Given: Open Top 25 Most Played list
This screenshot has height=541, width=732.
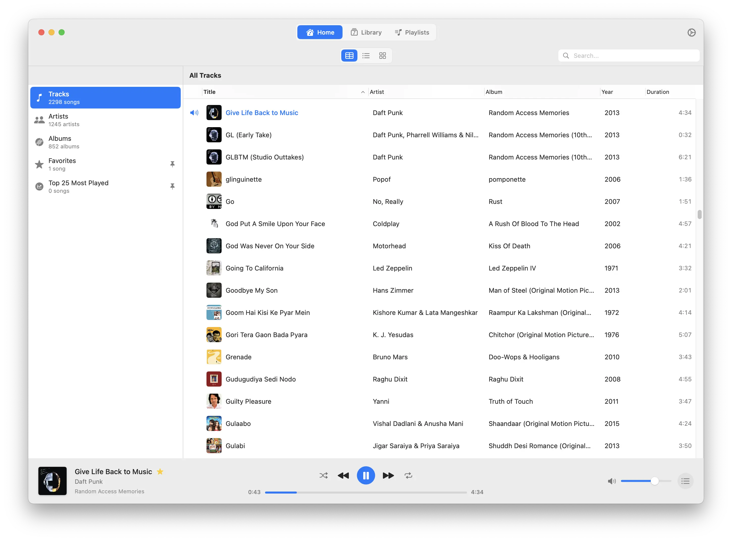Looking at the screenshot, I should click(105, 187).
